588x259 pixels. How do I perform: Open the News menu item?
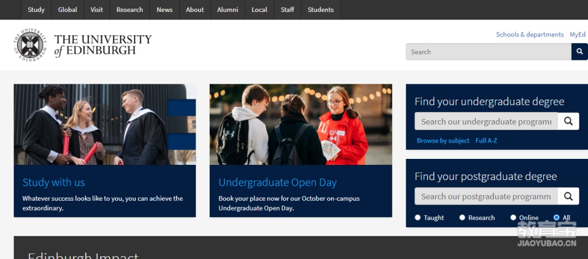[164, 10]
